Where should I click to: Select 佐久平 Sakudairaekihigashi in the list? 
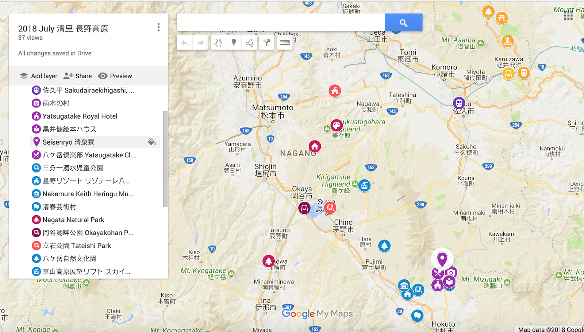[x=95, y=90]
